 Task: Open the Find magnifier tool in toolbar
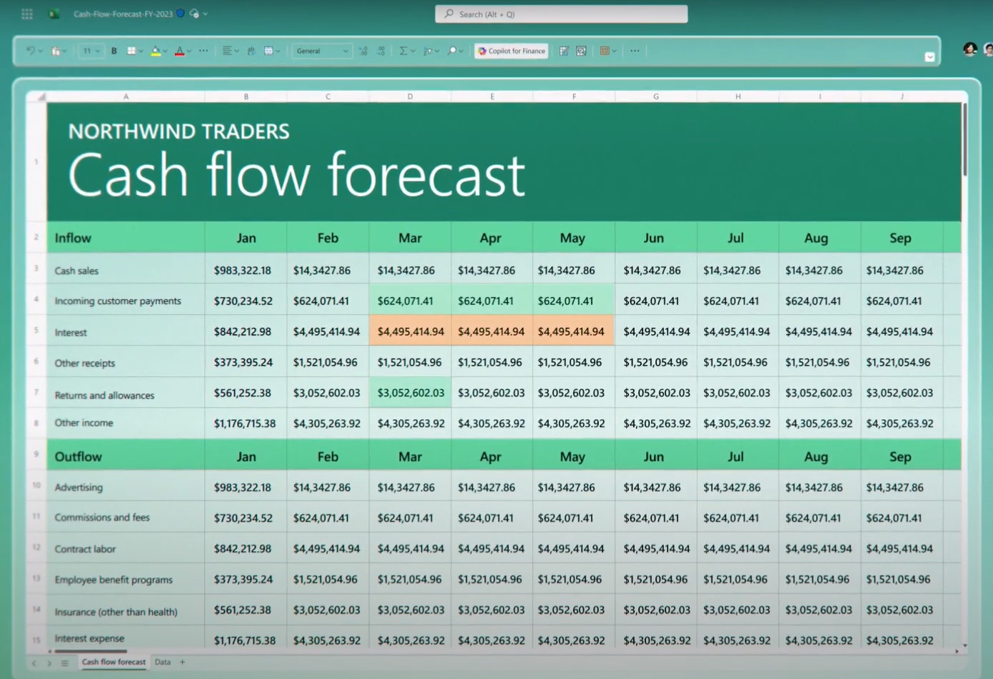[x=452, y=51]
